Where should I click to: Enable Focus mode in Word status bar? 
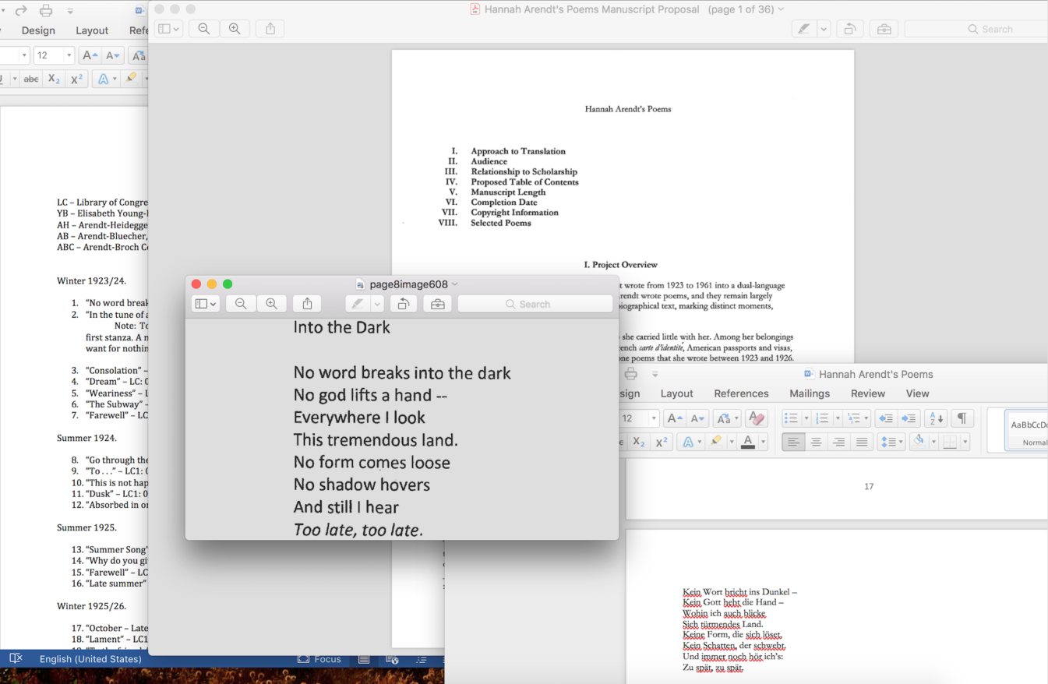click(319, 659)
